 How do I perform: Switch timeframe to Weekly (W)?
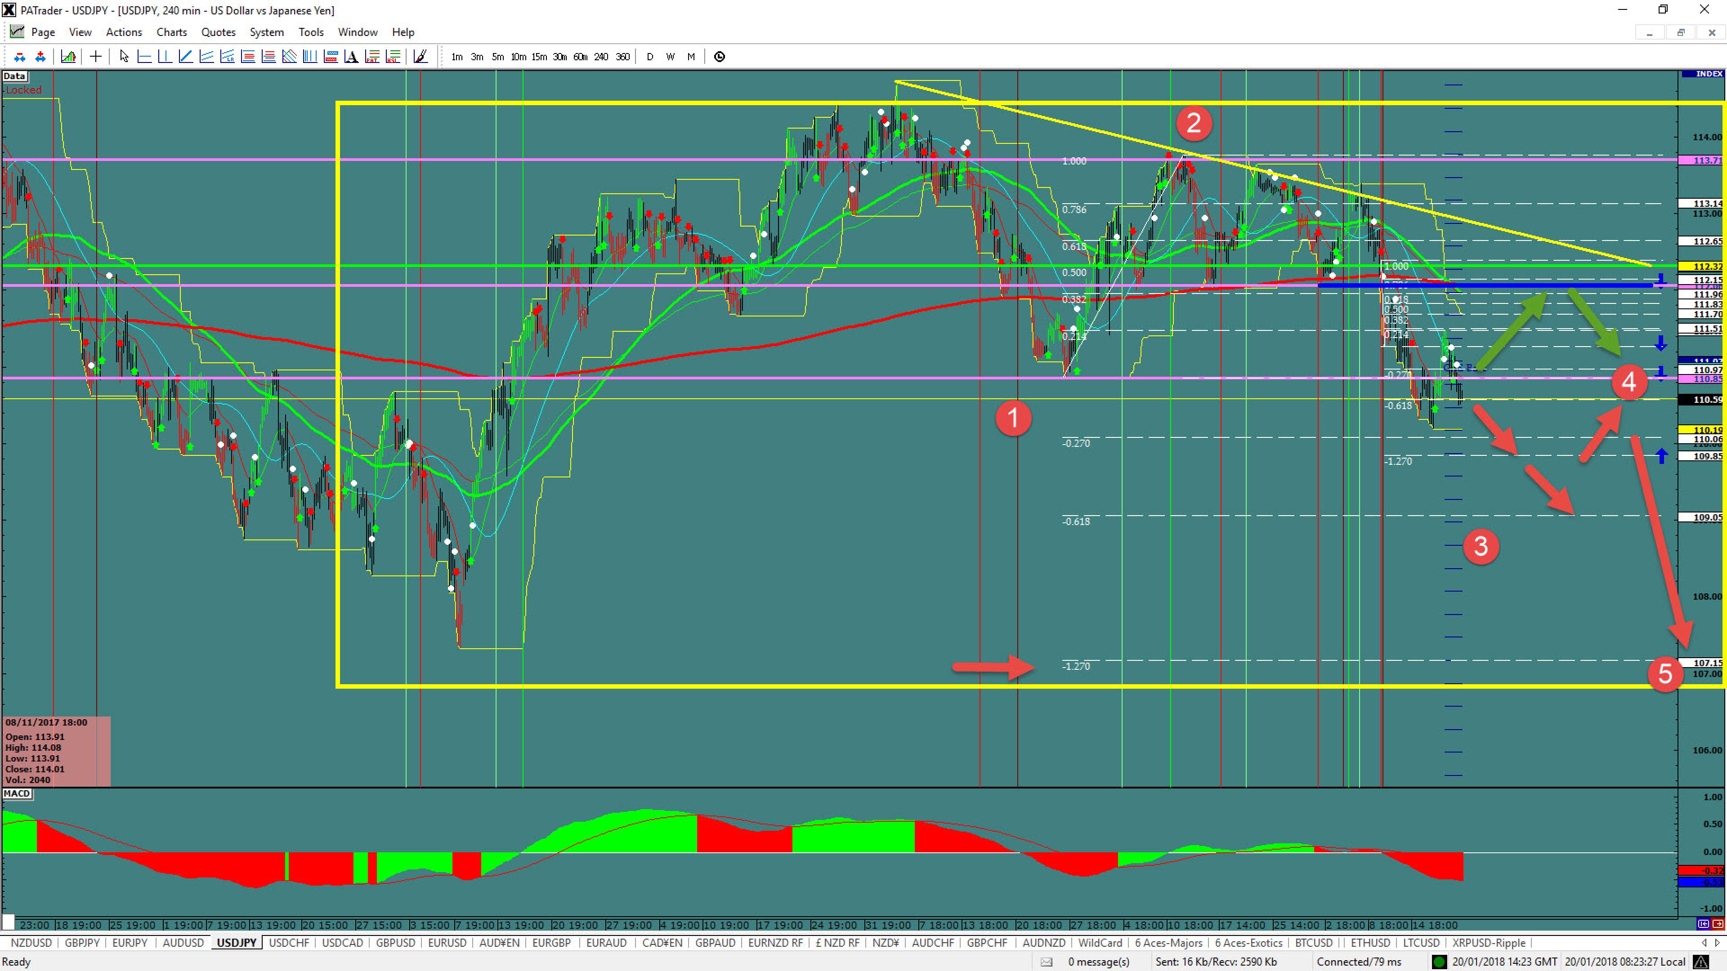coord(671,57)
